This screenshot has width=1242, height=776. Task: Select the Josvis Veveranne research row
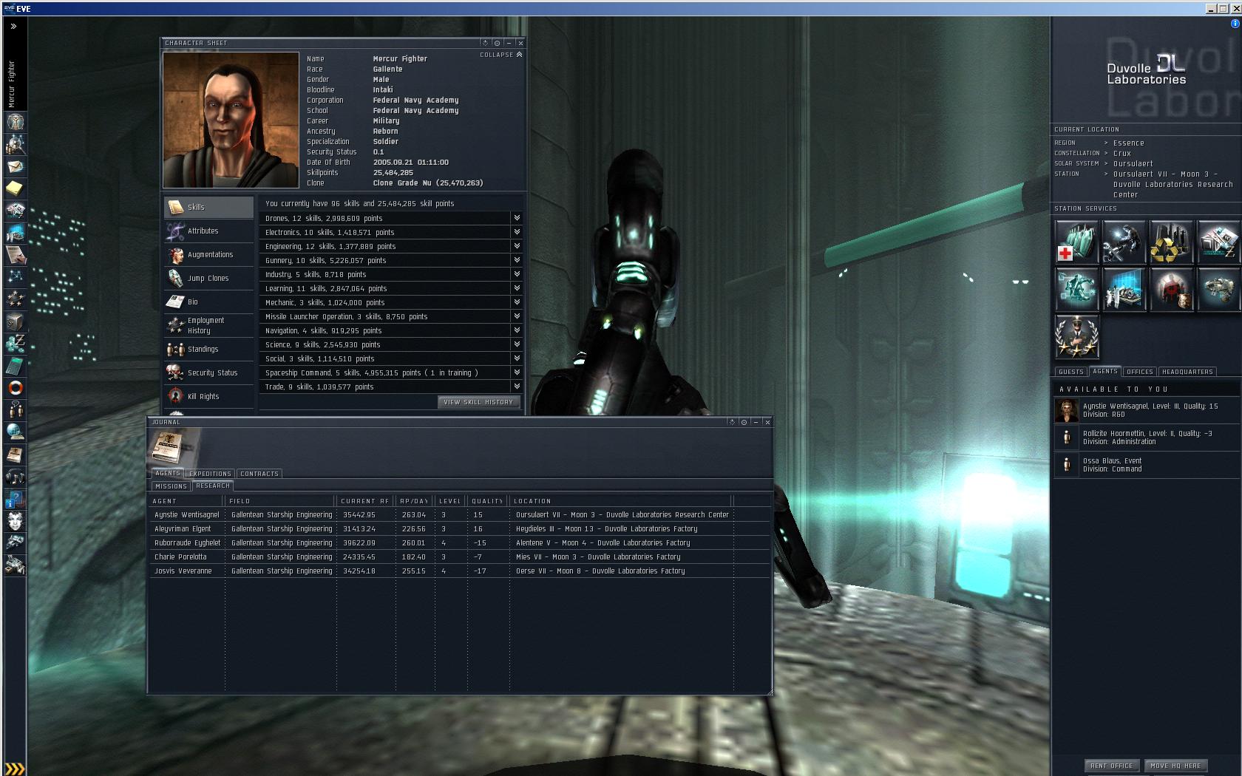pos(461,571)
